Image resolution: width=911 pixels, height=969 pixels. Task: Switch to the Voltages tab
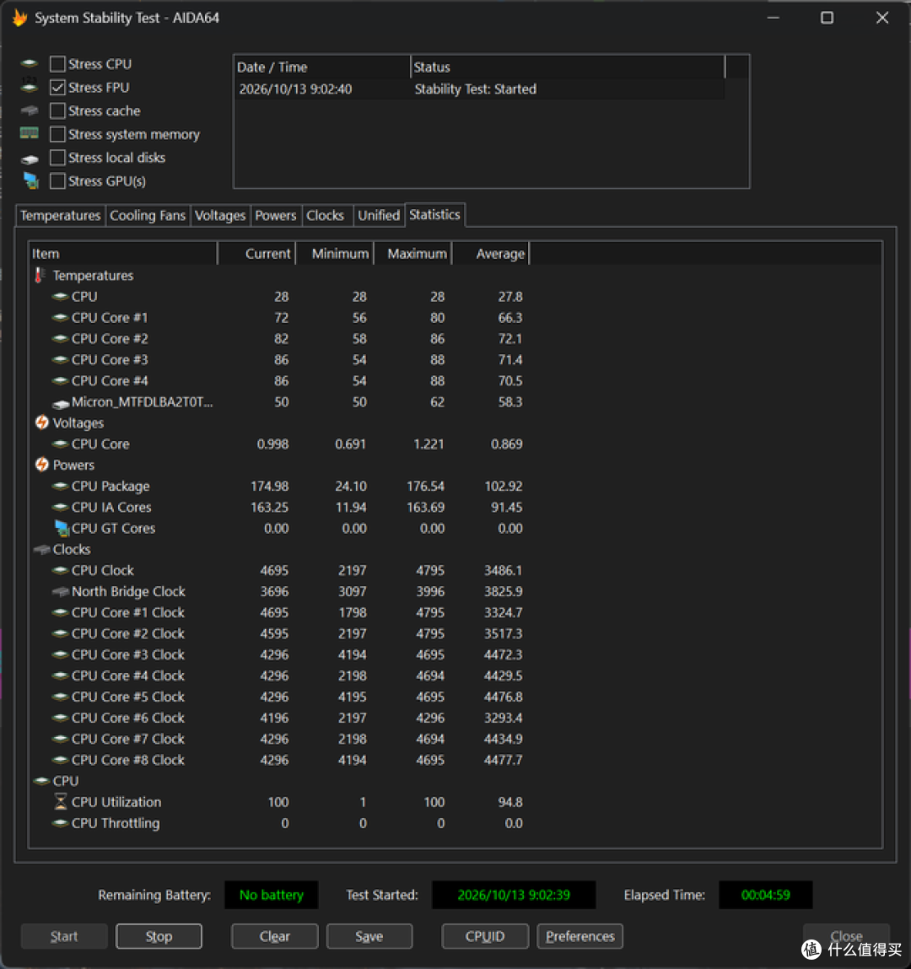tap(220, 216)
